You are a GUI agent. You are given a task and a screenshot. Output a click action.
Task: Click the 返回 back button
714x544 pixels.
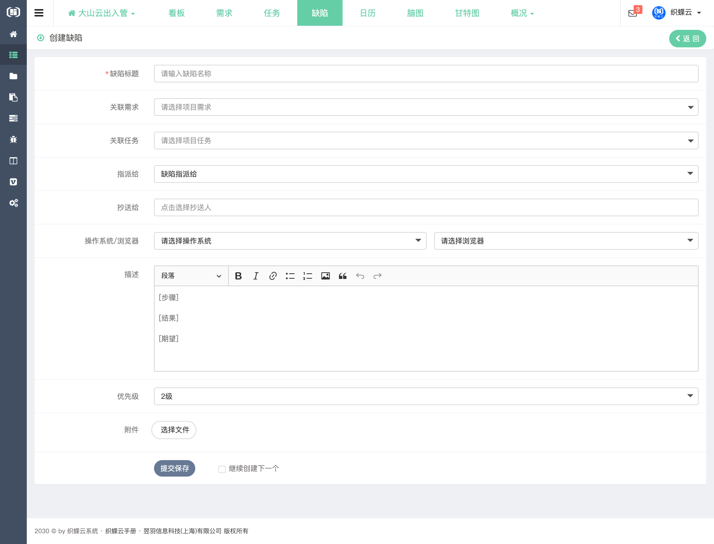click(687, 39)
